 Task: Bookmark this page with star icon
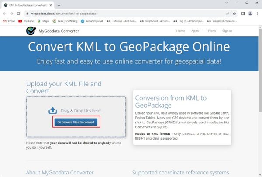click(x=234, y=14)
